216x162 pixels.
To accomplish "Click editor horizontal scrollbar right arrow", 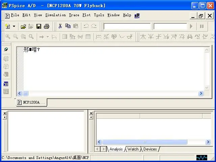I will (201, 93).
